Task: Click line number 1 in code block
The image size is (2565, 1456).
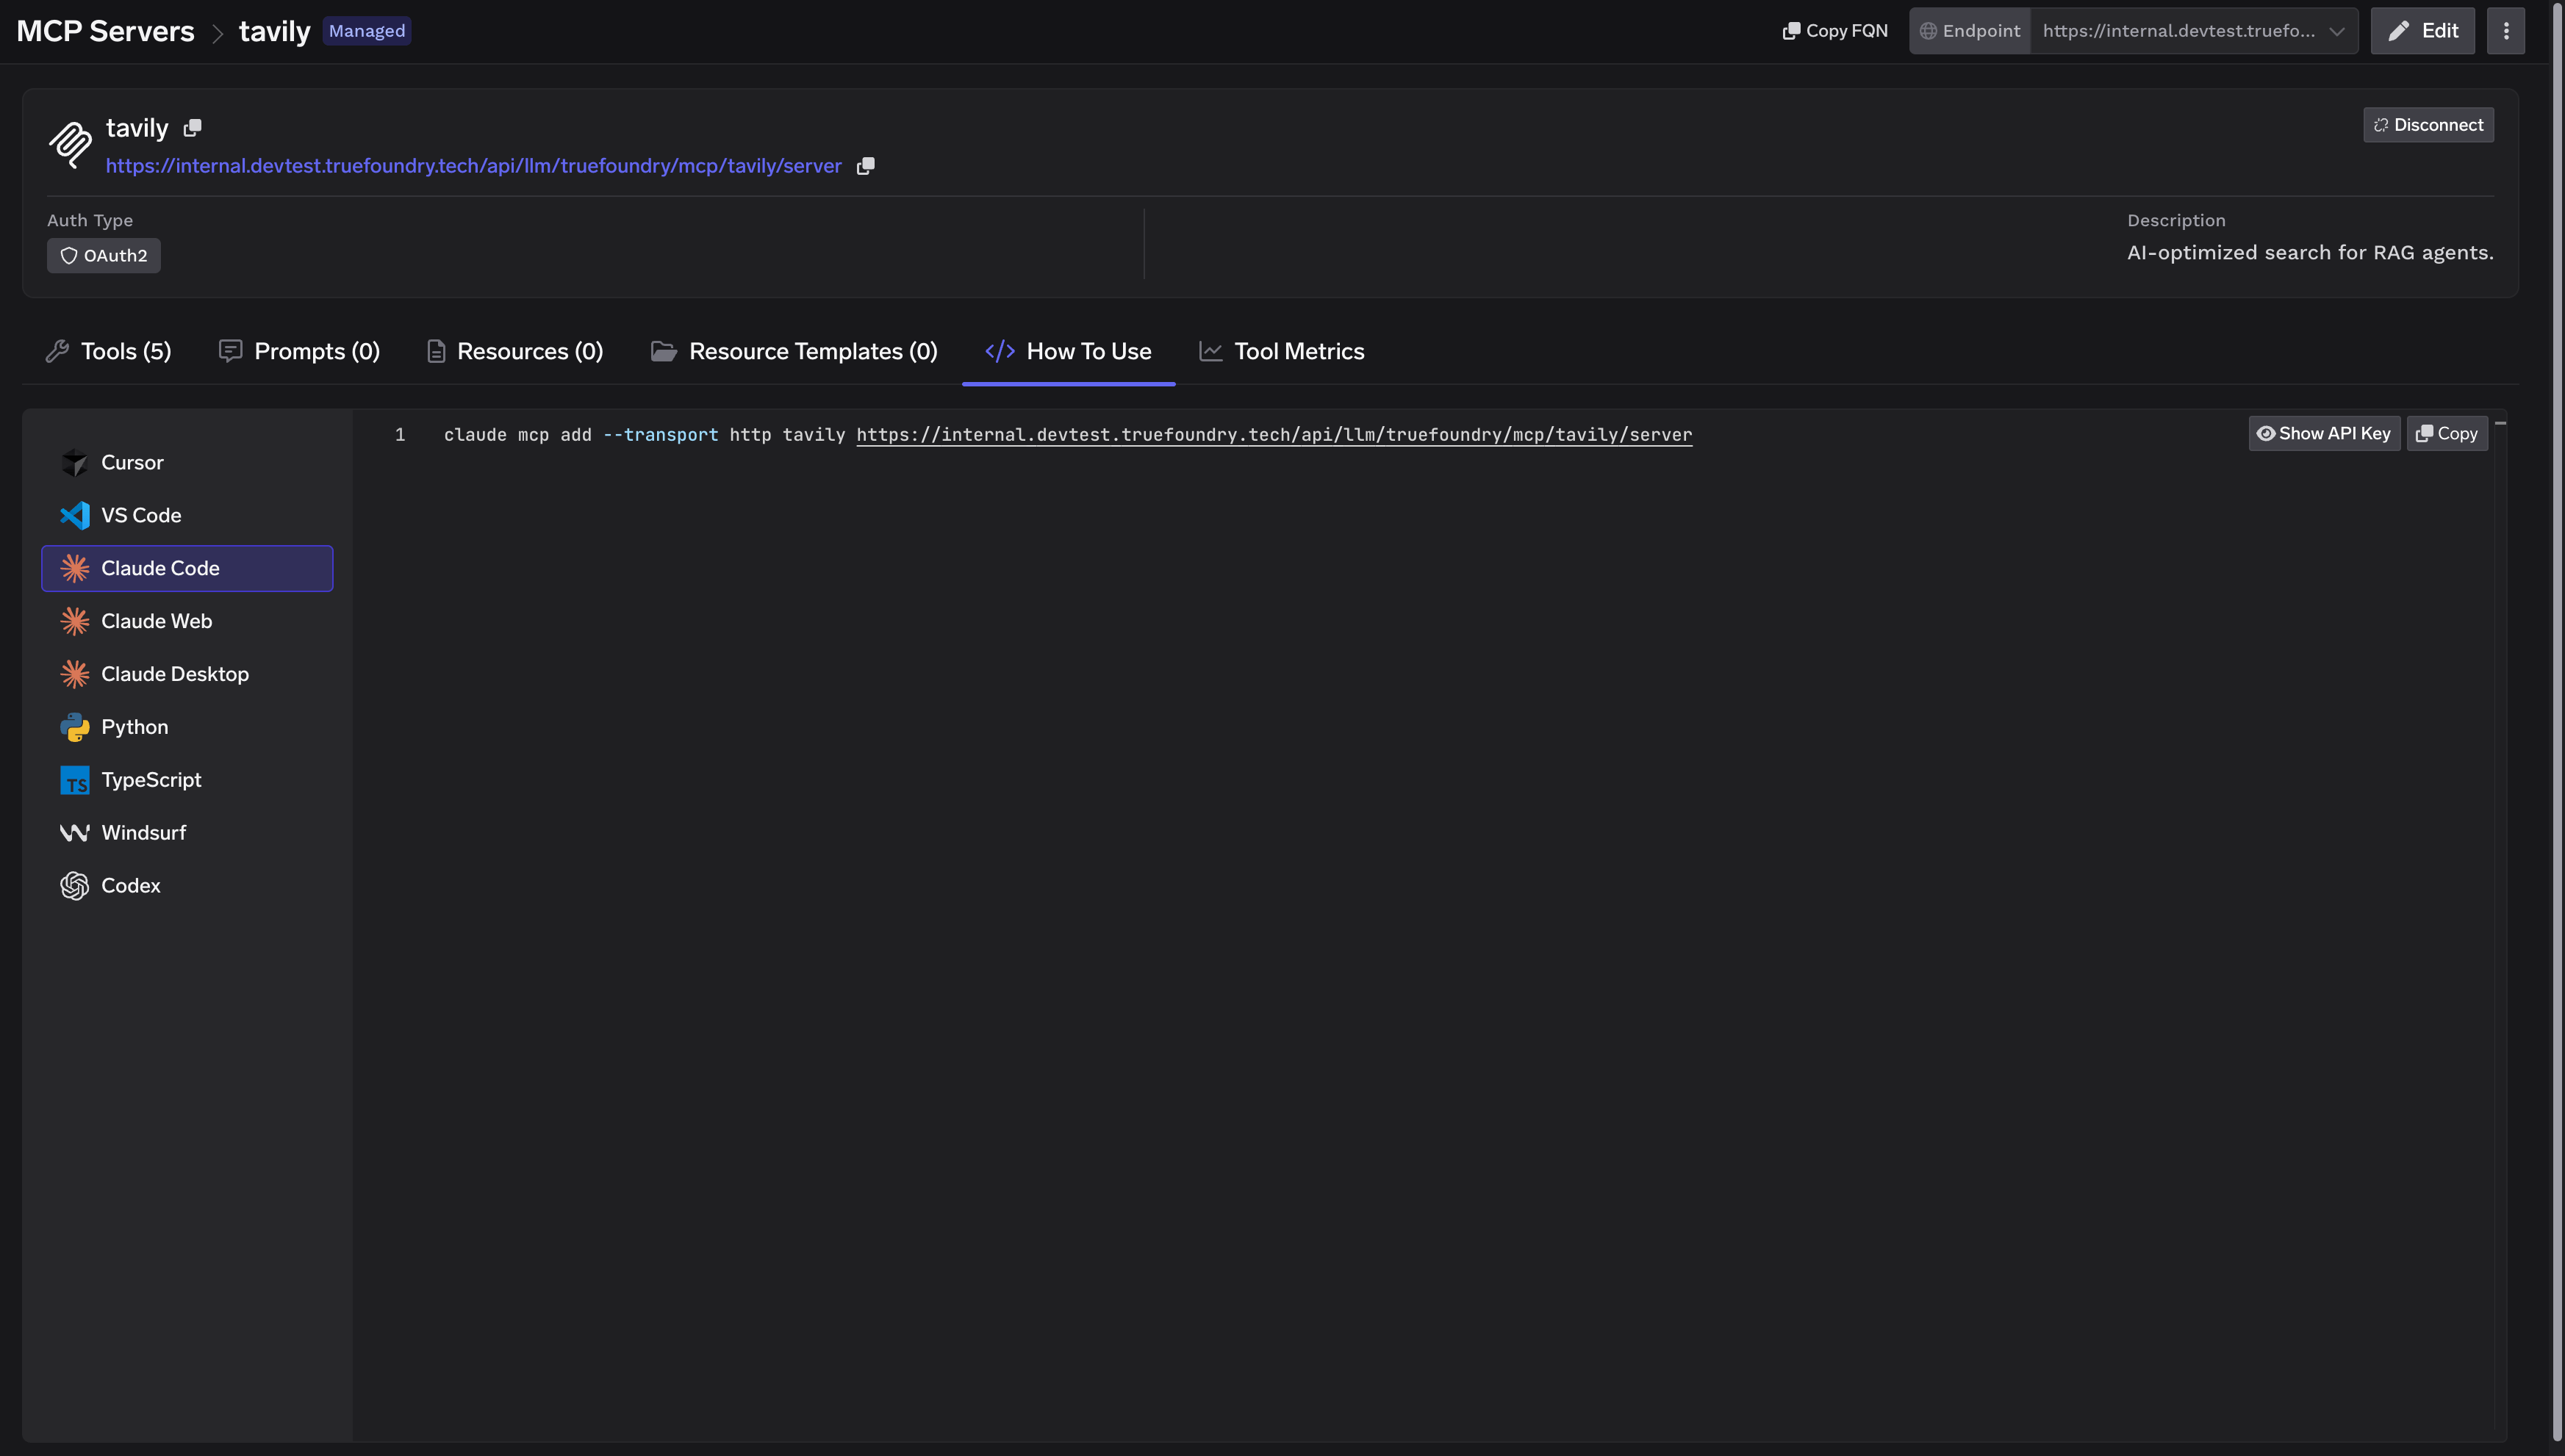Action: [x=400, y=435]
